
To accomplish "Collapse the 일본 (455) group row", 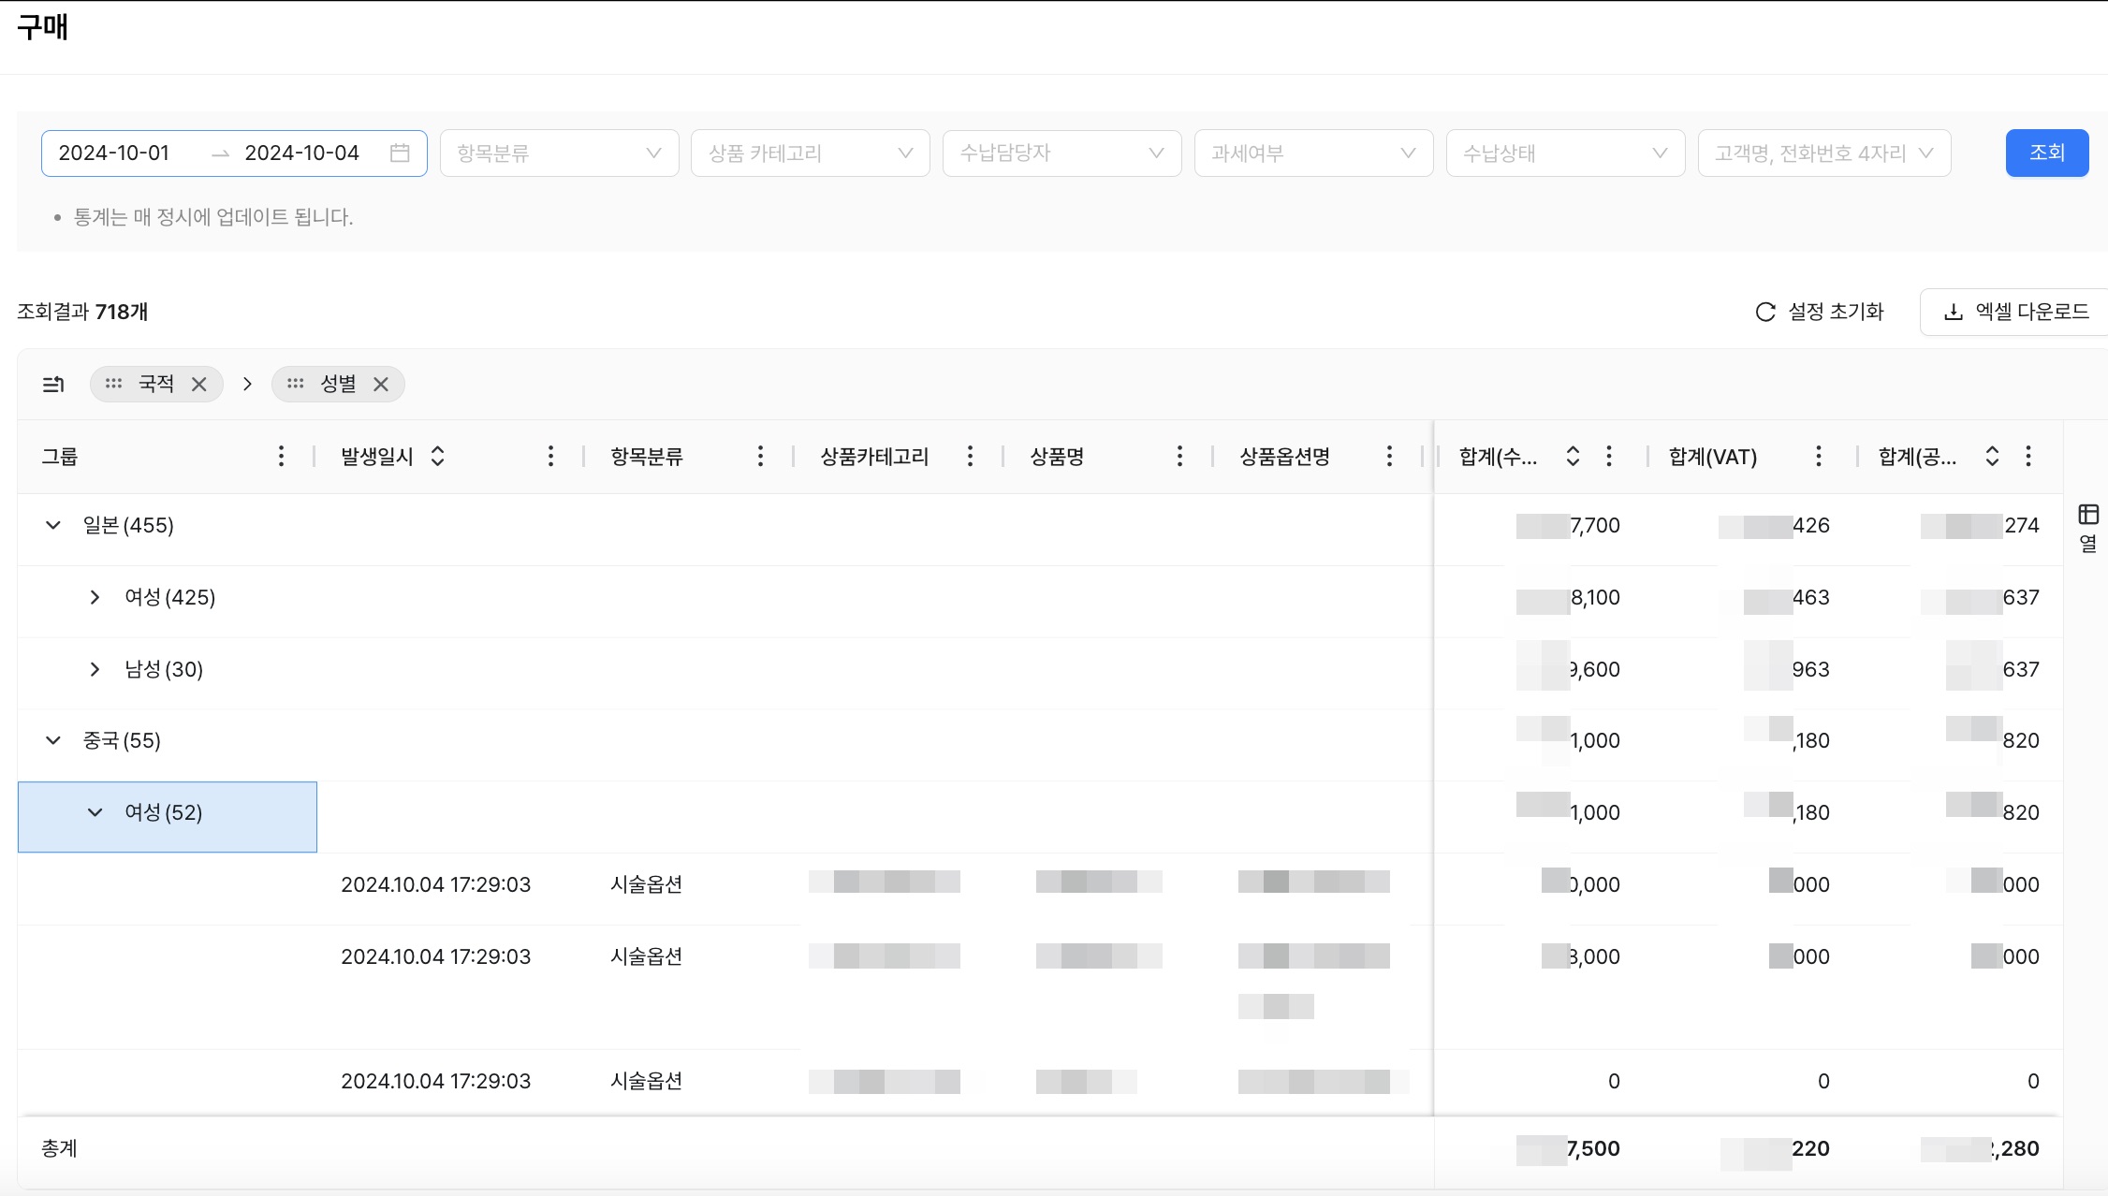I will [53, 525].
